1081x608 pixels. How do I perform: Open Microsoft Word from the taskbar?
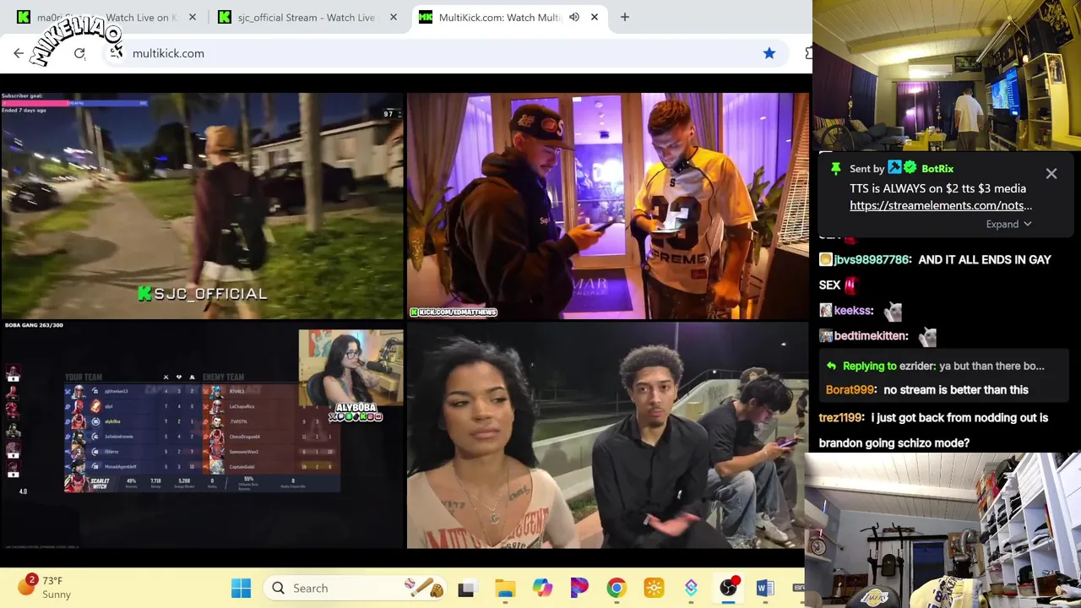[765, 588]
